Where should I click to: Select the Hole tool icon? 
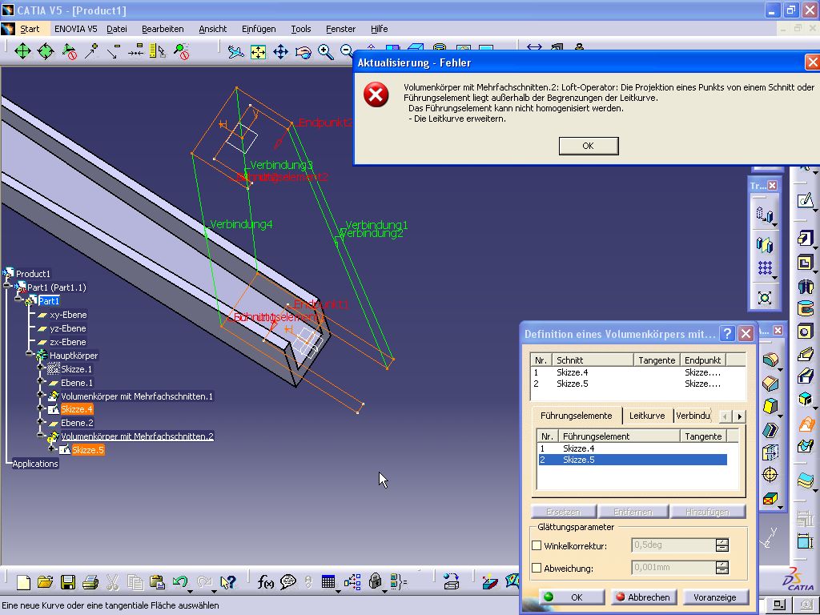pos(806,332)
